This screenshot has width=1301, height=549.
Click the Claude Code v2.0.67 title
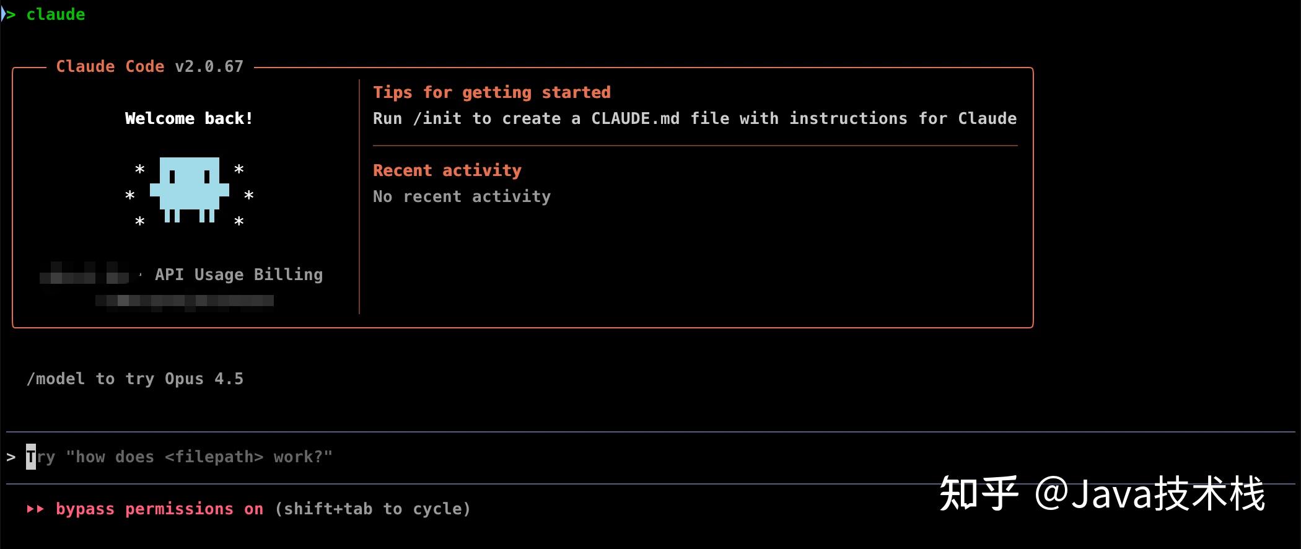click(x=149, y=66)
